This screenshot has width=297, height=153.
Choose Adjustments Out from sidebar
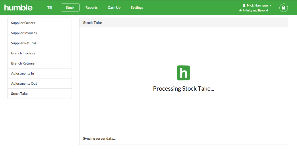click(40, 84)
